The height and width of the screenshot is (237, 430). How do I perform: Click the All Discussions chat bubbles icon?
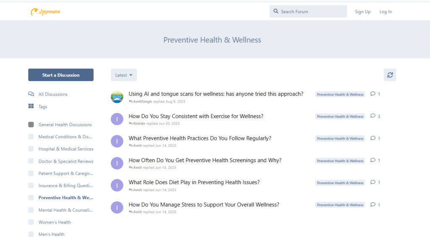[31, 94]
